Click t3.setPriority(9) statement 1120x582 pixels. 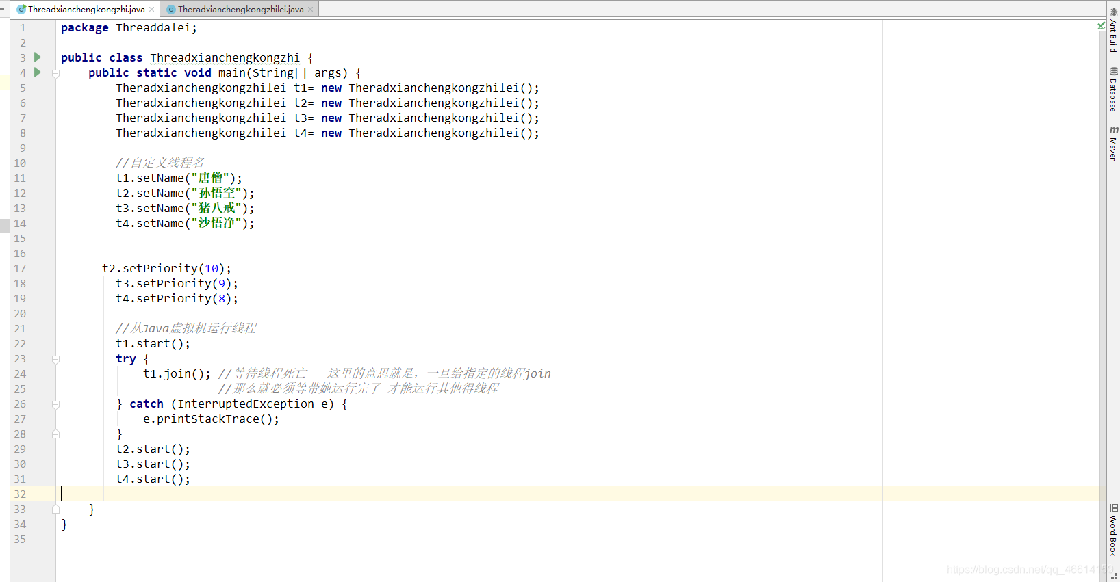click(177, 283)
